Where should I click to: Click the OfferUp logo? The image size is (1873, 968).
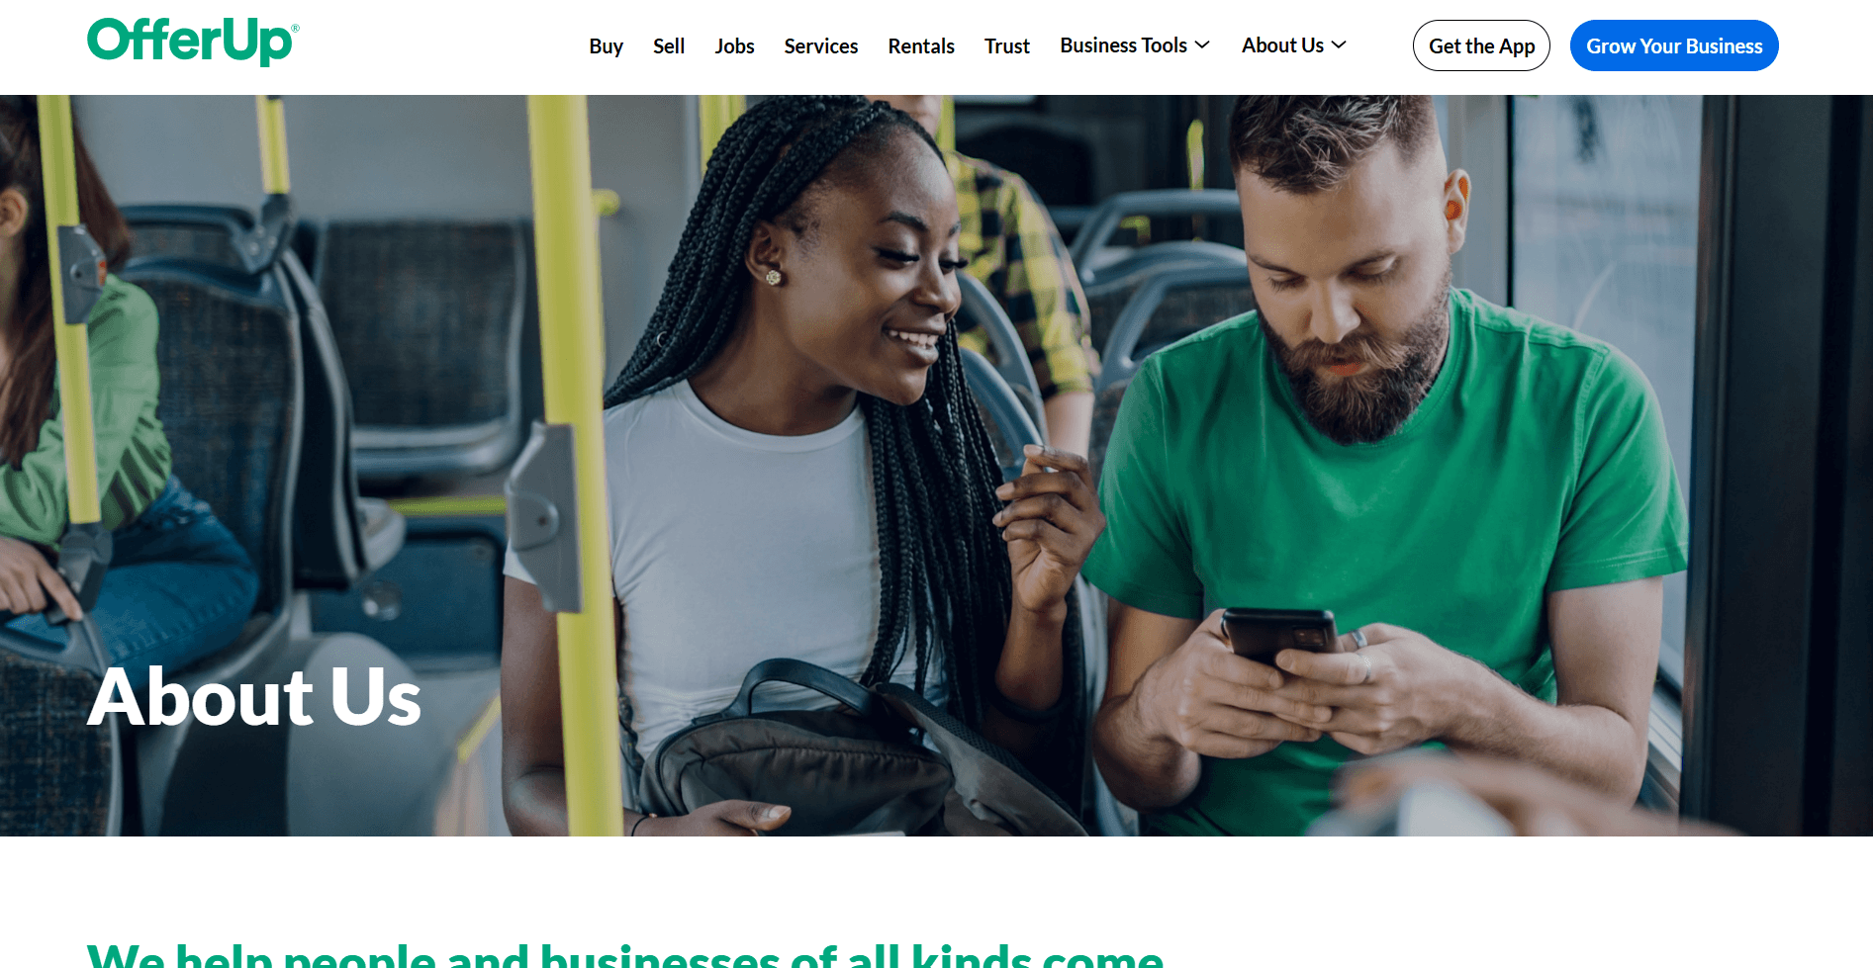(193, 42)
